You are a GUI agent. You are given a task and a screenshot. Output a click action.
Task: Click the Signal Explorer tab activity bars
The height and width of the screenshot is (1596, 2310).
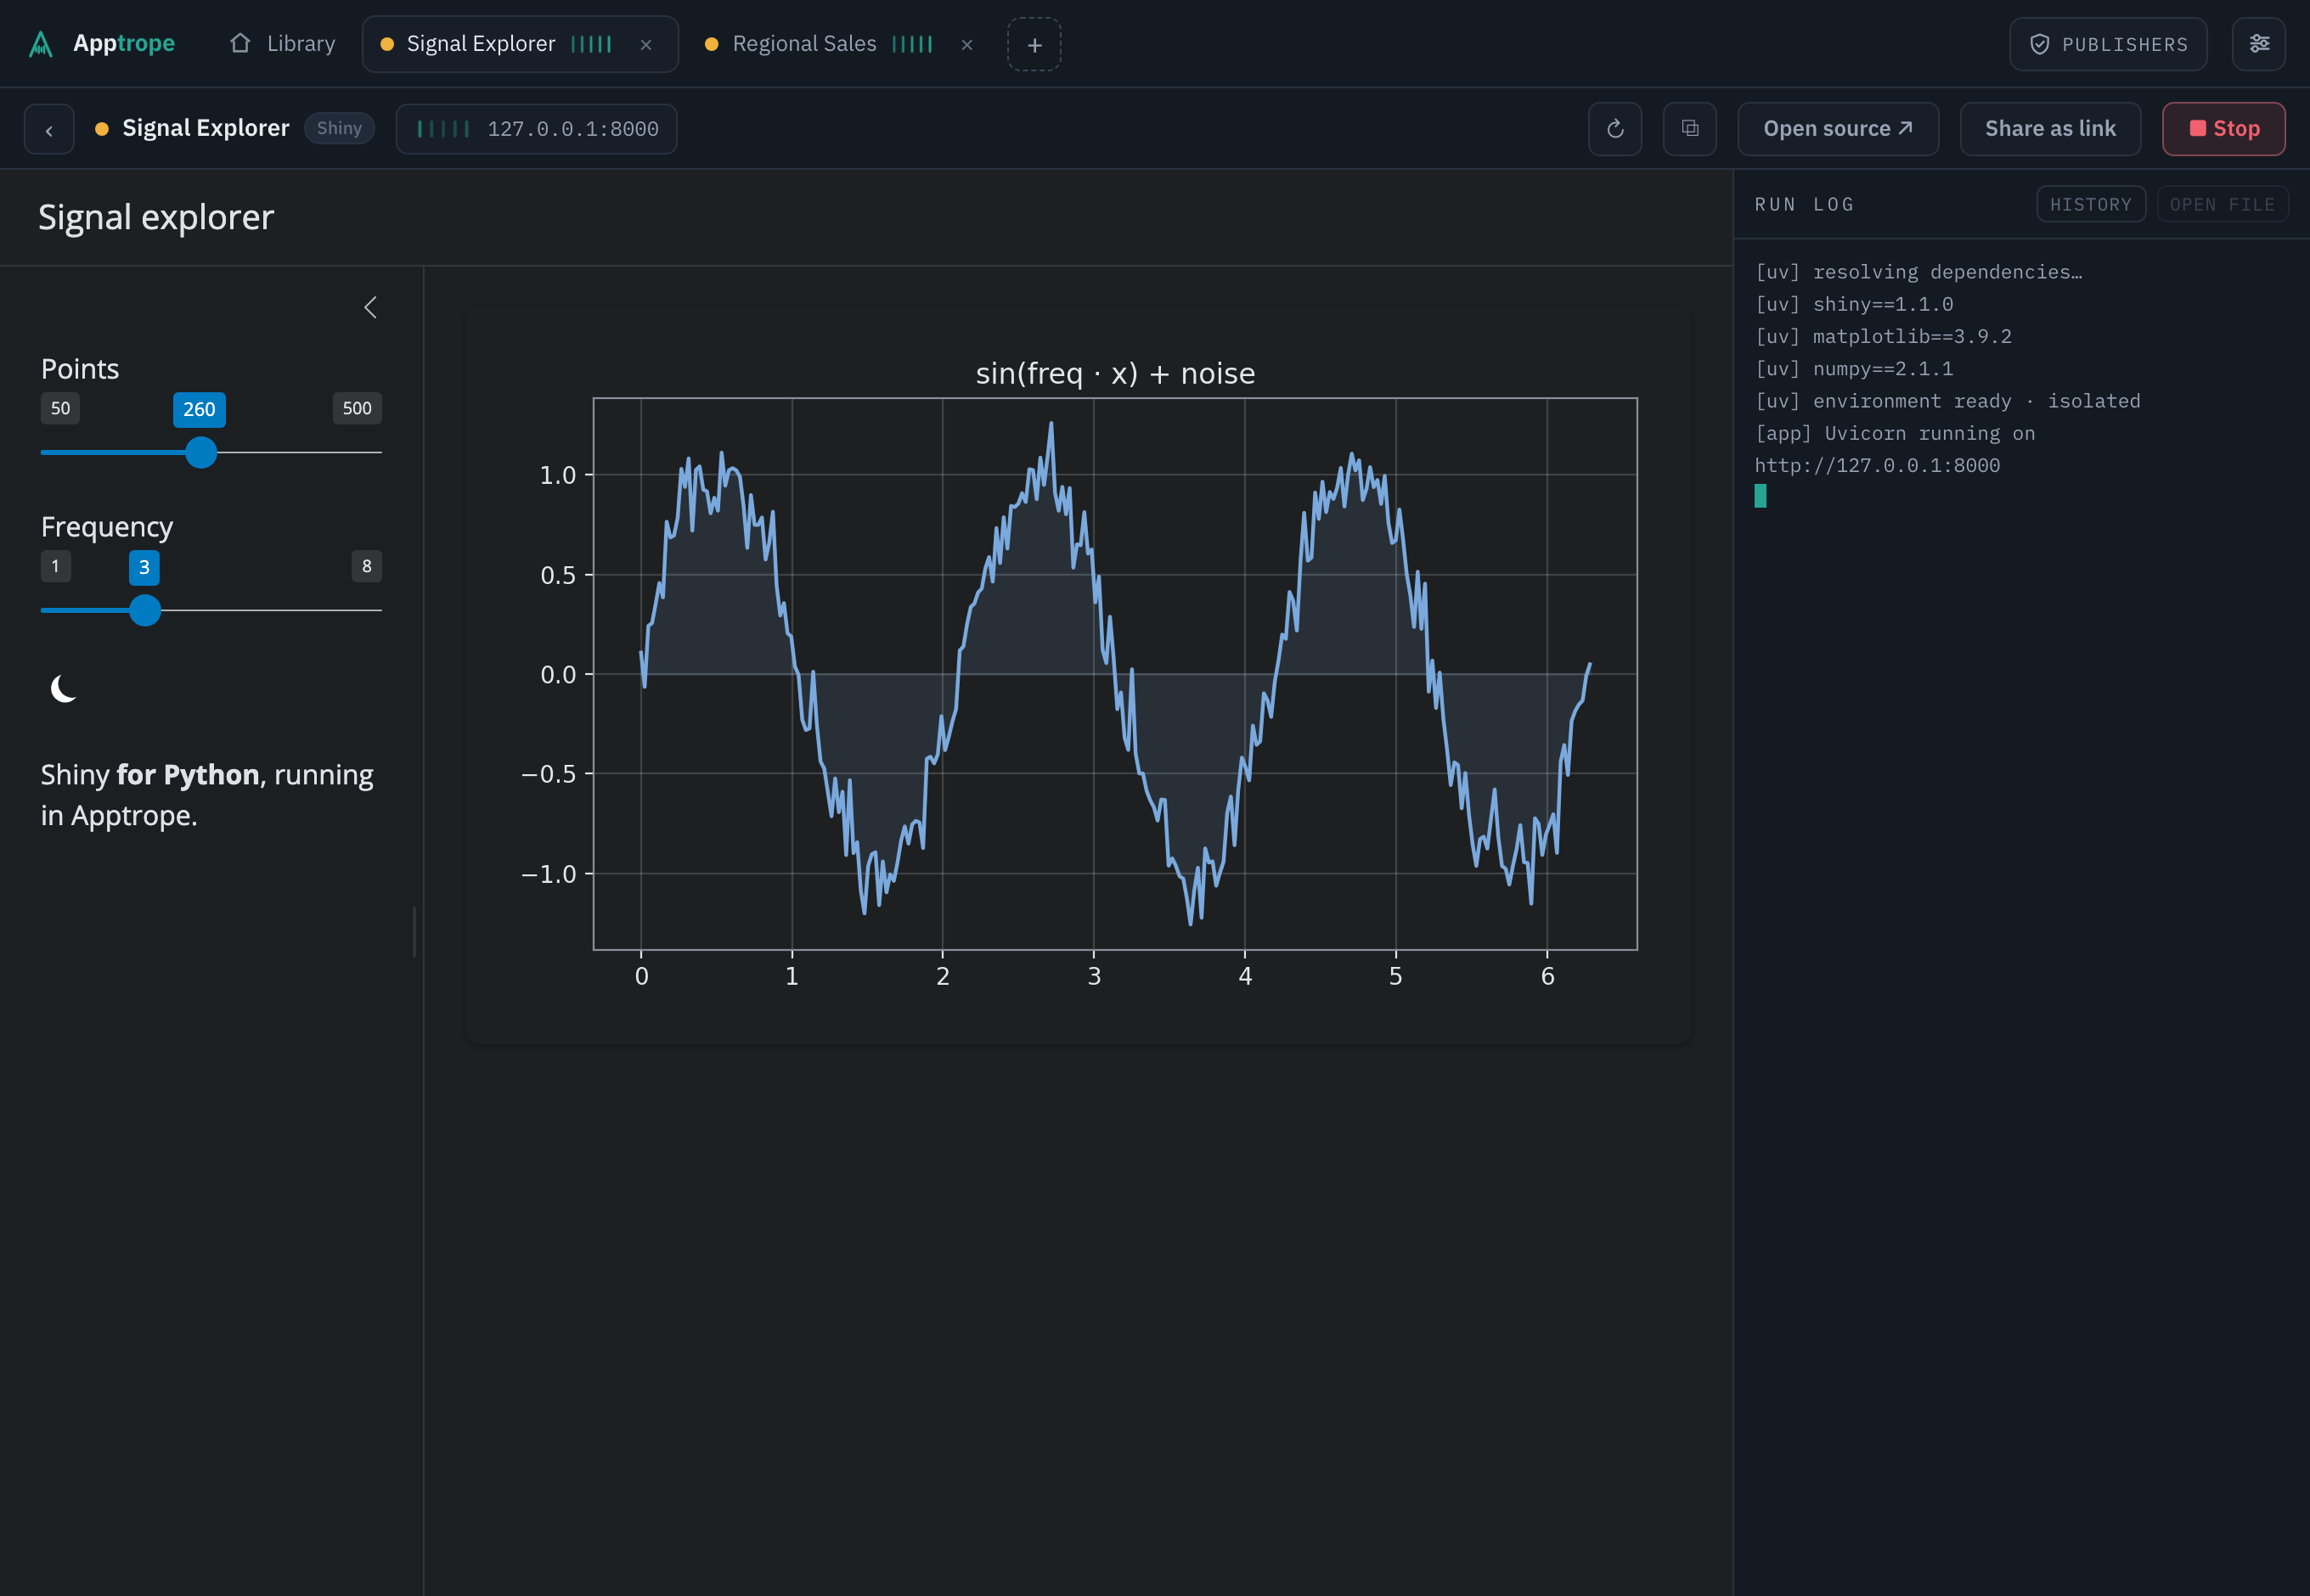(591, 44)
